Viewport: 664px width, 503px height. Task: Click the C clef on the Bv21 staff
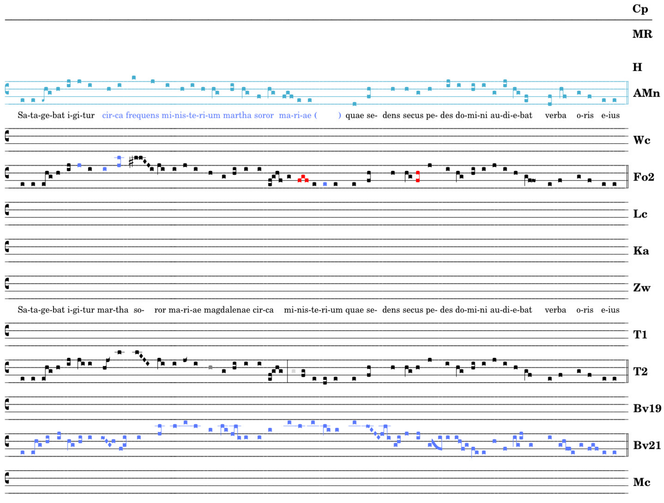coord(7,441)
